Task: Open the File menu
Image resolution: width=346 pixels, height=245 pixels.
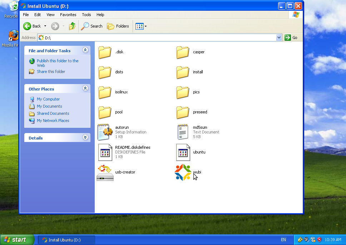Action: coord(26,15)
